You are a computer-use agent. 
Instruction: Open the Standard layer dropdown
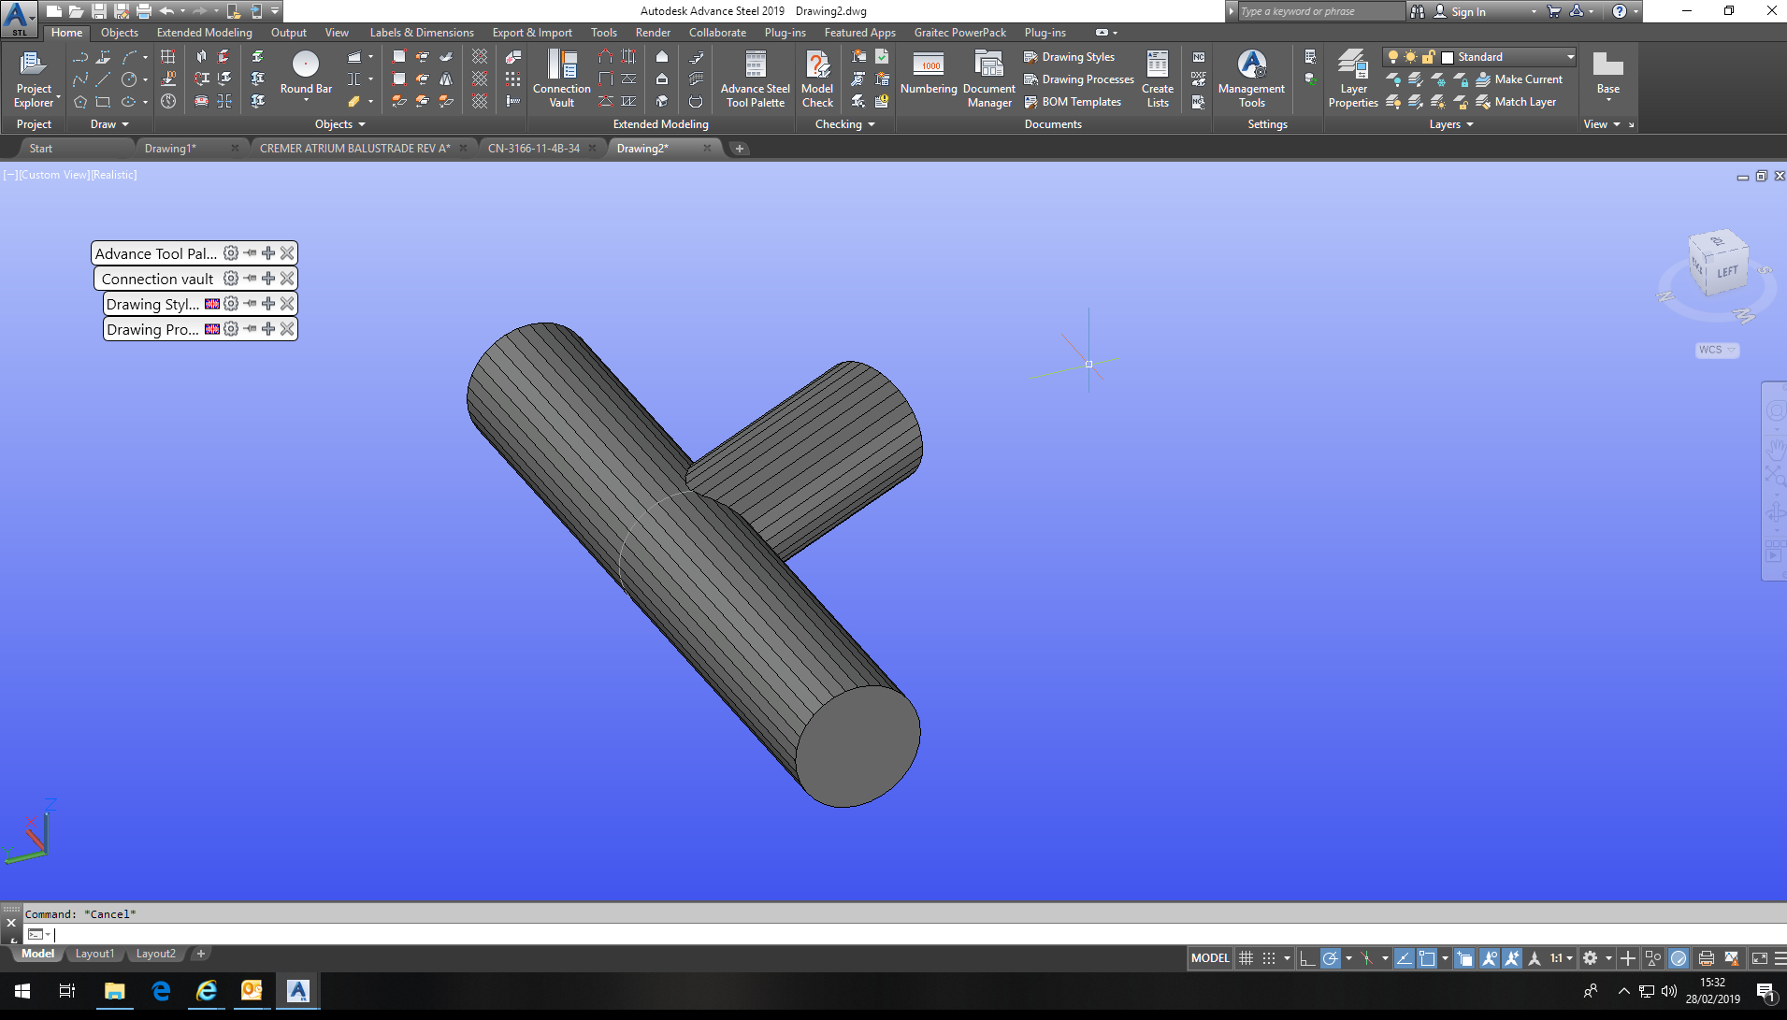click(x=1571, y=56)
